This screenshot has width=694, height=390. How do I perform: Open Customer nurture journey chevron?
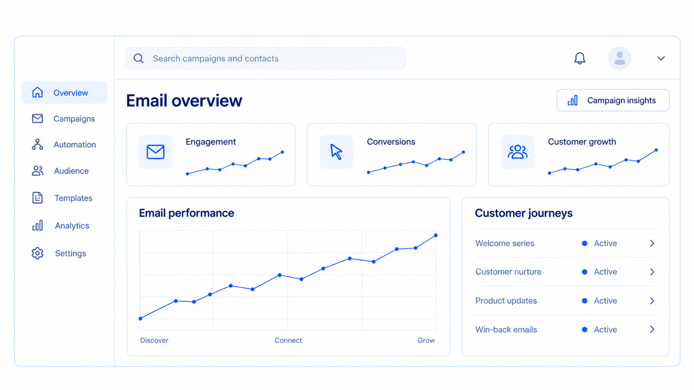(x=652, y=272)
